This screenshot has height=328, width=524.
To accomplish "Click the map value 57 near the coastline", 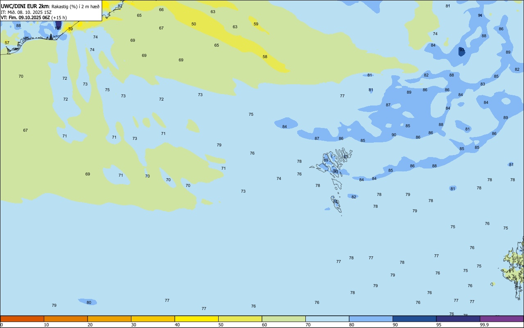I will (x=7, y=43).
